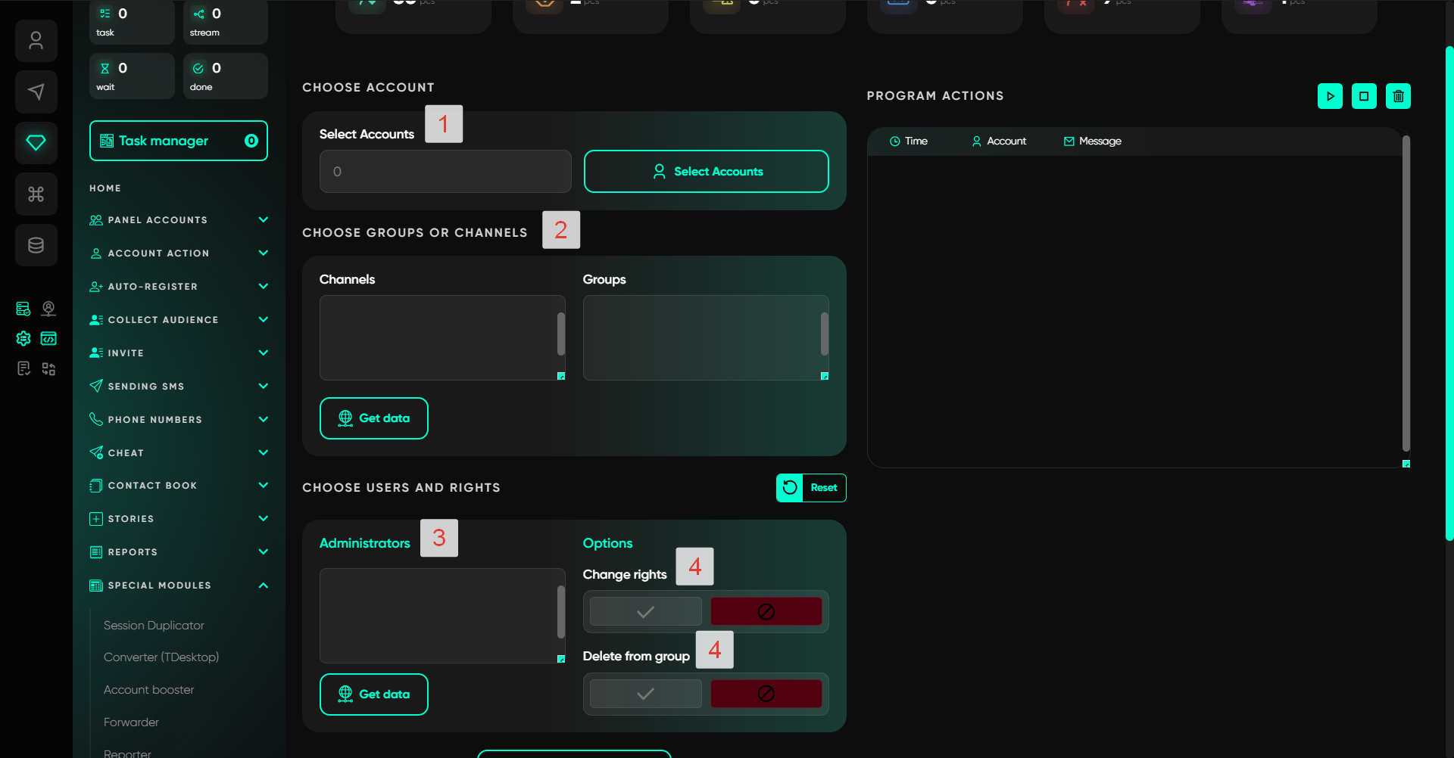Open the user profile icon in sidebar
The width and height of the screenshot is (1454, 758).
pyautogui.click(x=36, y=41)
